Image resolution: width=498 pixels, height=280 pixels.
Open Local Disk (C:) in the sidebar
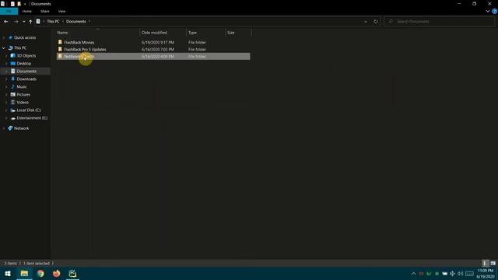(29, 110)
